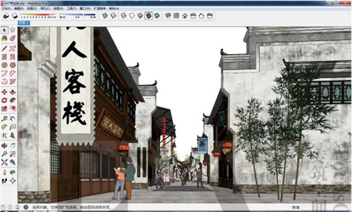352x212 pixels.
Task: Activate the Axes tool
Action: (x=4, y=136)
